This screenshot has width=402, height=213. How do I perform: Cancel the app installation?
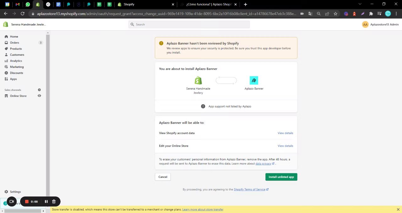(163, 177)
